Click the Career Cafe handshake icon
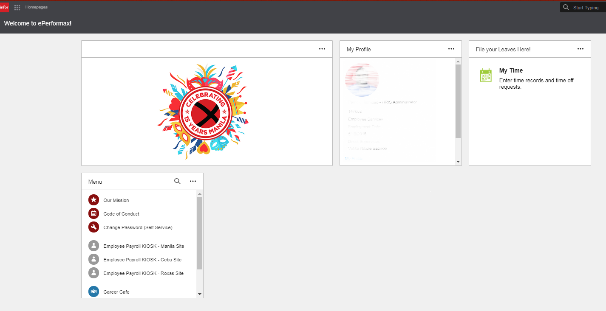The height and width of the screenshot is (311, 606). coord(93,291)
